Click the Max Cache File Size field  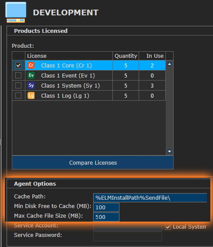coord(106,217)
